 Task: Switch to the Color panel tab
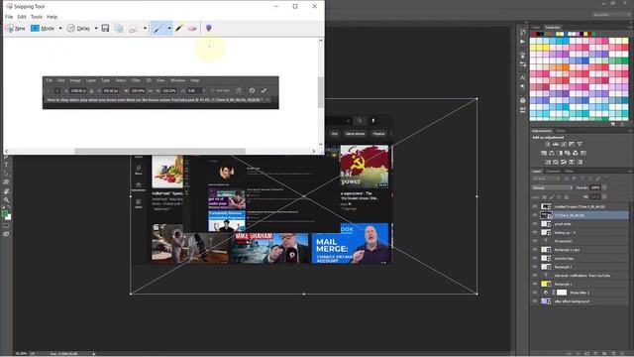coord(536,27)
